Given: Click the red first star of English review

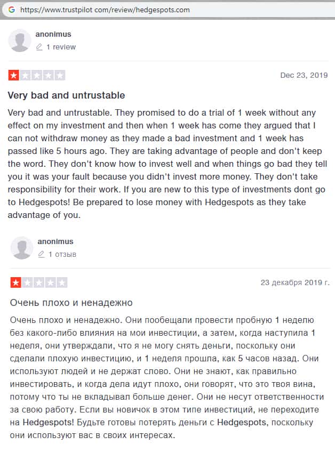Looking at the screenshot, I should pos(14,75).
